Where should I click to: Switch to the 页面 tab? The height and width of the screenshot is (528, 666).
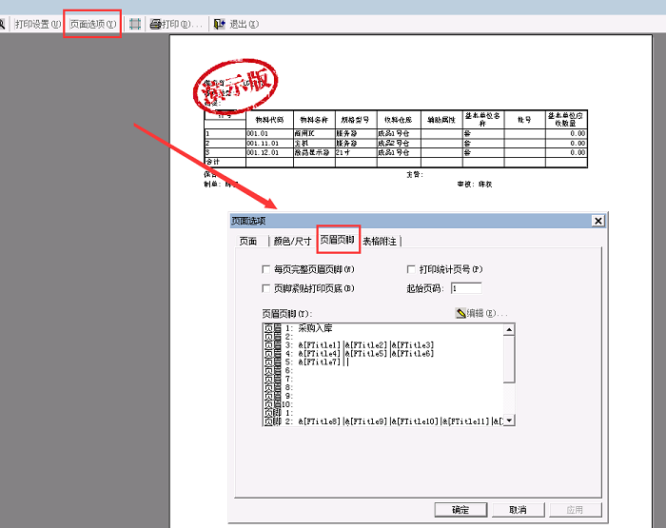pyautogui.click(x=248, y=242)
